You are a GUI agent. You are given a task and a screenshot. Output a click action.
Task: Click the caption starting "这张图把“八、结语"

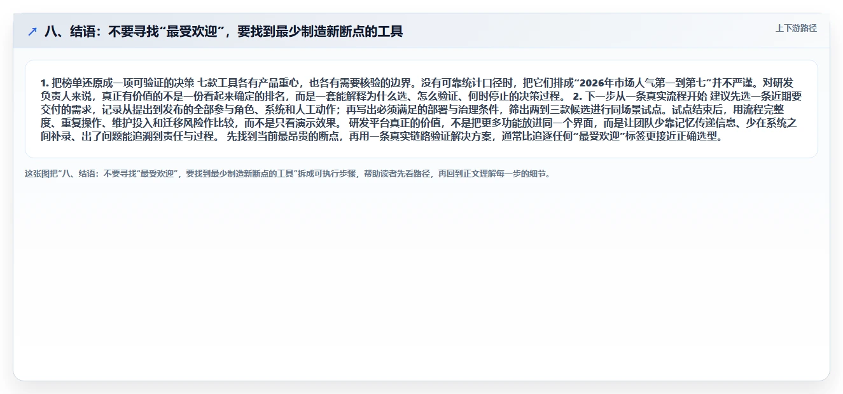(287, 173)
